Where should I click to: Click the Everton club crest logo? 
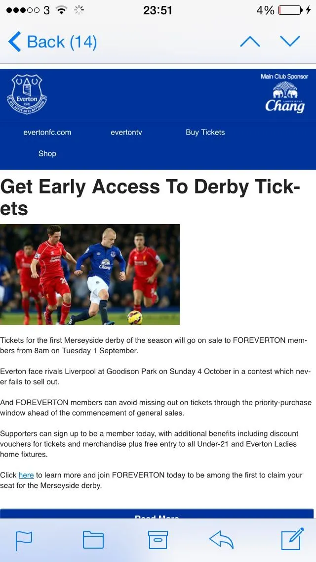coord(27,94)
